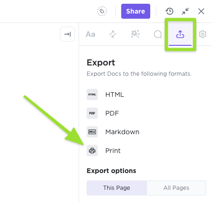Open the AI sparkles wand tab
Image resolution: width=212 pixels, height=202 pixels.
coord(135,34)
